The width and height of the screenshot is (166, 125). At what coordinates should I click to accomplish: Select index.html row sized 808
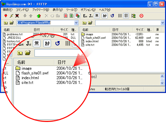click(120, 41)
